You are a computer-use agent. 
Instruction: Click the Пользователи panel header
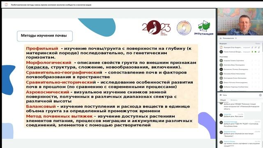240,38
